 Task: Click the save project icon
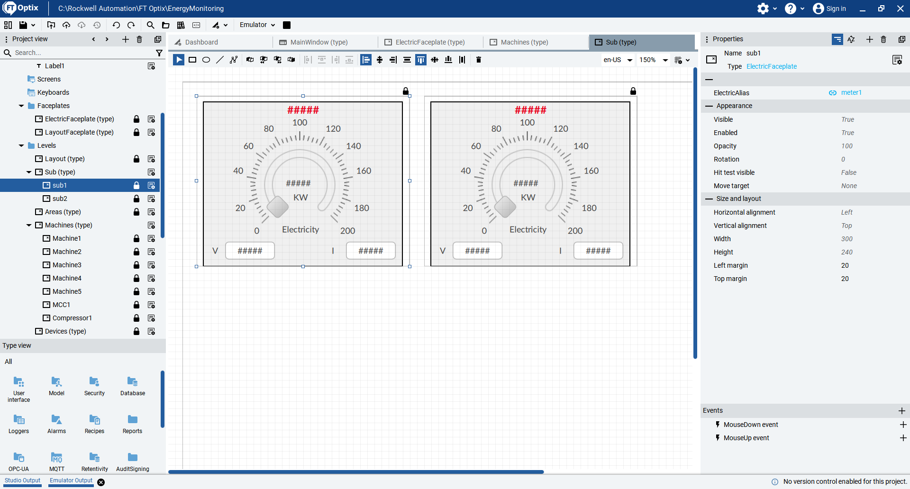[x=23, y=25]
